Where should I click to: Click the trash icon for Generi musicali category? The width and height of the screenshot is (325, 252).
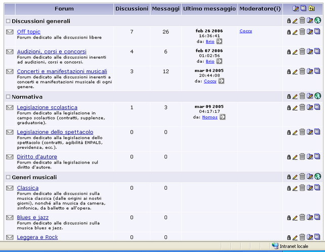point(302,177)
